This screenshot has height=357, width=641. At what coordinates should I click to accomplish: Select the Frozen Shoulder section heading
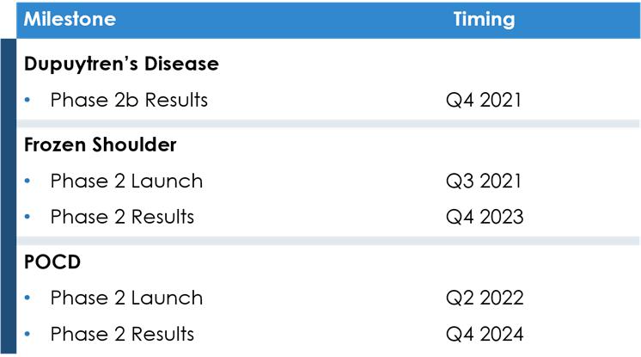click(x=101, y=145)
